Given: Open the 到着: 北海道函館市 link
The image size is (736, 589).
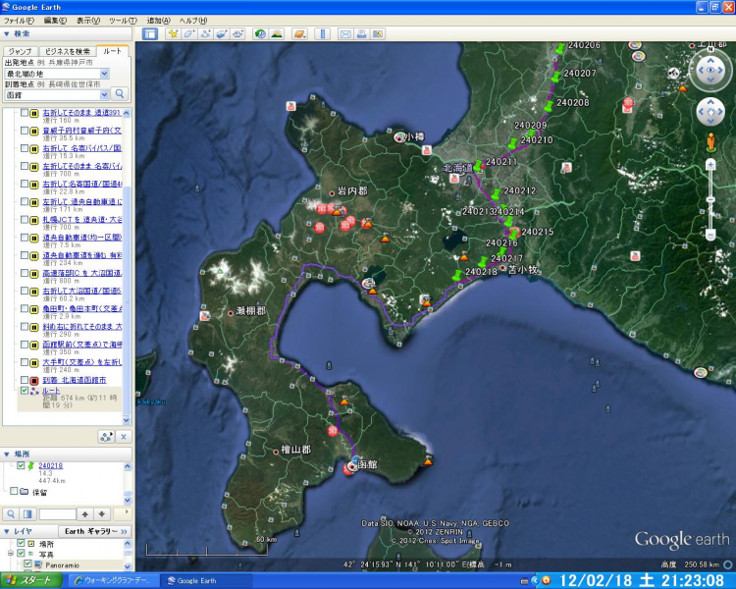Looking at the screenshot, I should 75,380.
